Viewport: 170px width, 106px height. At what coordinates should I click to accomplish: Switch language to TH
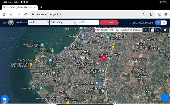pos(158,23)
